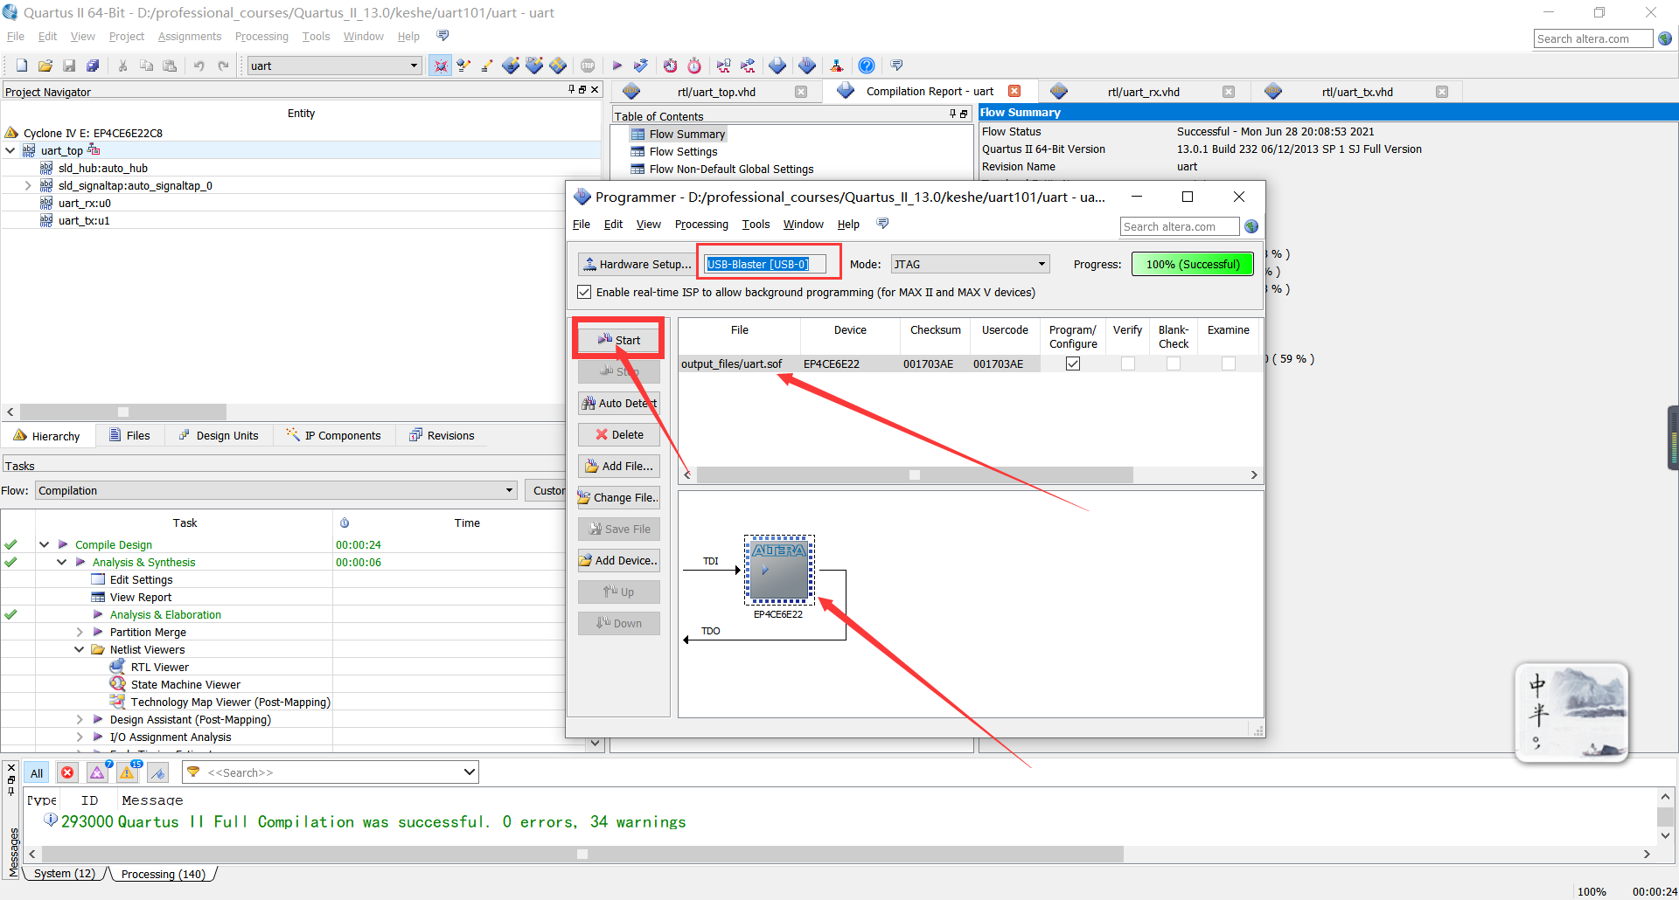The image size is (1679, 900).
Task: Check the Examine box for uart.sof
Action: point(1229,363)
